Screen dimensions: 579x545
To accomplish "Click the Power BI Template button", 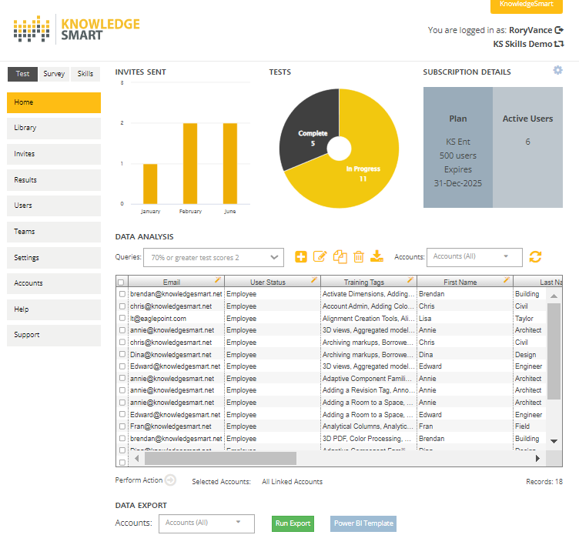I will pyautogui.click(x=363, y=523).
